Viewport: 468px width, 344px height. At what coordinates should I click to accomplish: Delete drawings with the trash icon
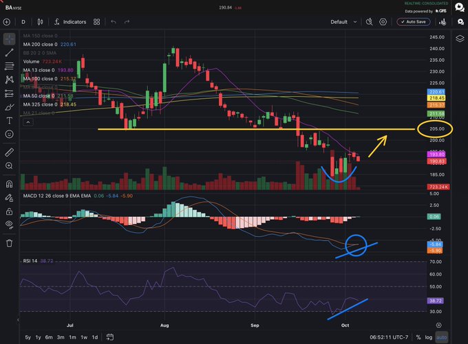tap(9, 243)
